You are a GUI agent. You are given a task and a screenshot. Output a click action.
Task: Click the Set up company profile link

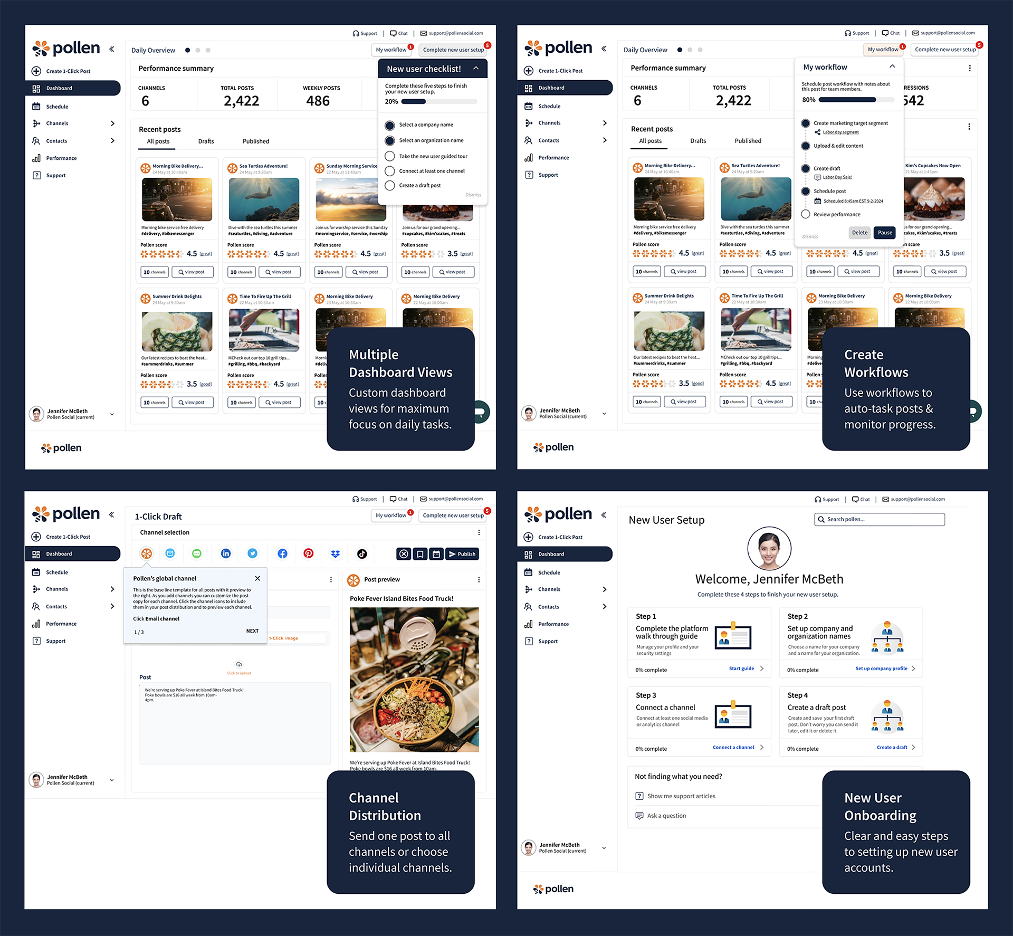[885, 668]
